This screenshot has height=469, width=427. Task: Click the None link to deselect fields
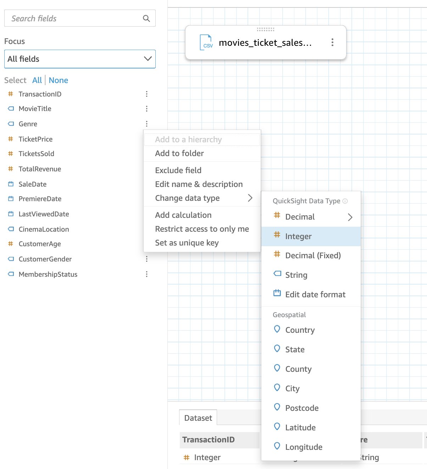click(59, 80)
